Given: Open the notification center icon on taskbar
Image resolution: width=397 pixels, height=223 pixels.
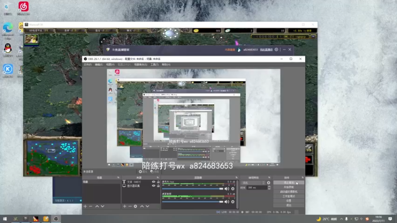Looking at the screenshot, I should (390, 219).
